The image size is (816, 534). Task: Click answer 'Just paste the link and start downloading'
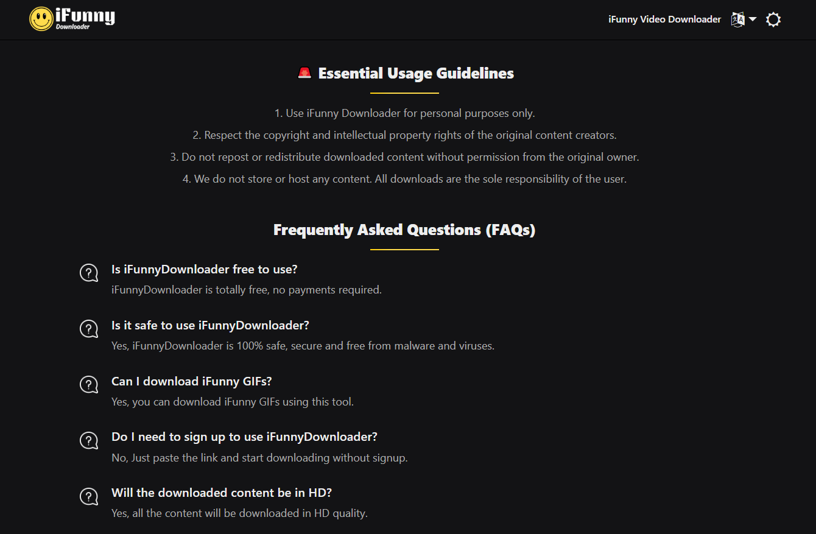point(259,458)
